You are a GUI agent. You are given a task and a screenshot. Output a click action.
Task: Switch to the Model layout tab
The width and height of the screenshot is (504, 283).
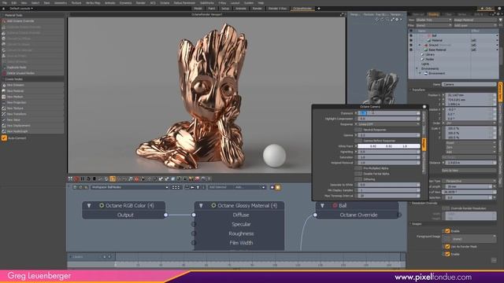coord(198,9)
